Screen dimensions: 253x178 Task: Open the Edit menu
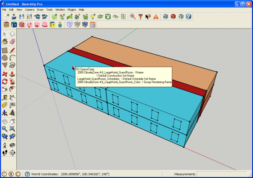(x=11, y=9)
